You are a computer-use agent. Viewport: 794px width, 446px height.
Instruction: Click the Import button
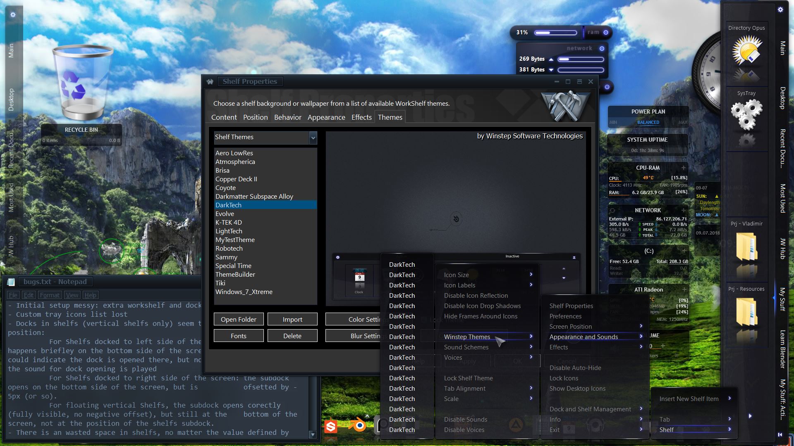pos(292,319)
